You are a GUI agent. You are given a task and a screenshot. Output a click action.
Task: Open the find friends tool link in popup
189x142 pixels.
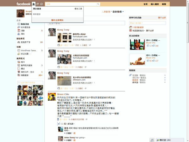click(78, 9)
